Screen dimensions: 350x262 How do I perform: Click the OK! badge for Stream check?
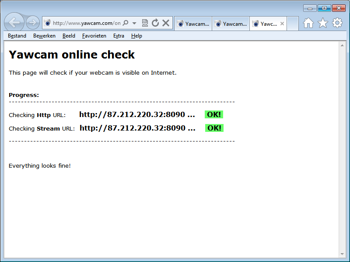coord(214,128)
